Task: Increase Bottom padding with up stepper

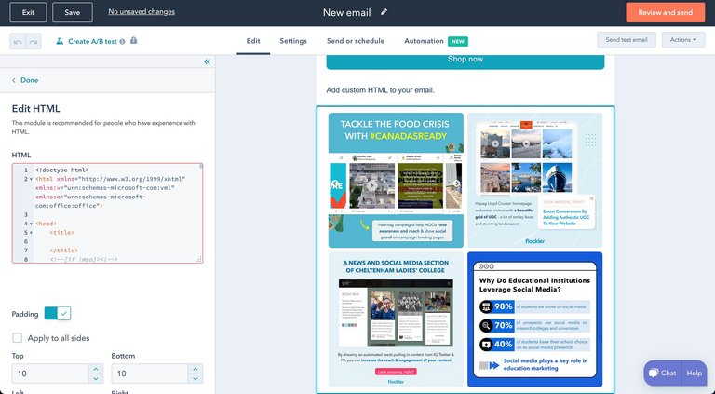Action: (x=196, y=369)
